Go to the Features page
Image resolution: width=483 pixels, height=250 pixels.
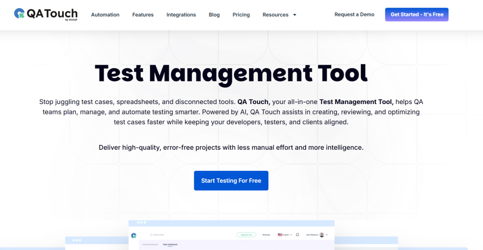tap(143, 15)
